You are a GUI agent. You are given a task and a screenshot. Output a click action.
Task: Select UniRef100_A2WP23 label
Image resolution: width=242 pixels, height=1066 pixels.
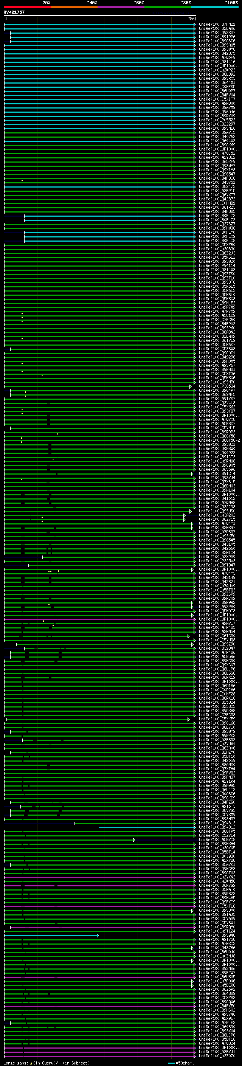pyautogui.click(x=217, y=70)
